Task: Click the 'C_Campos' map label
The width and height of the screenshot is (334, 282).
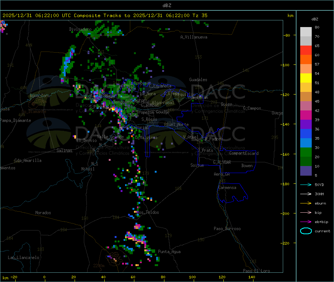Action: (x=252, y=108)
